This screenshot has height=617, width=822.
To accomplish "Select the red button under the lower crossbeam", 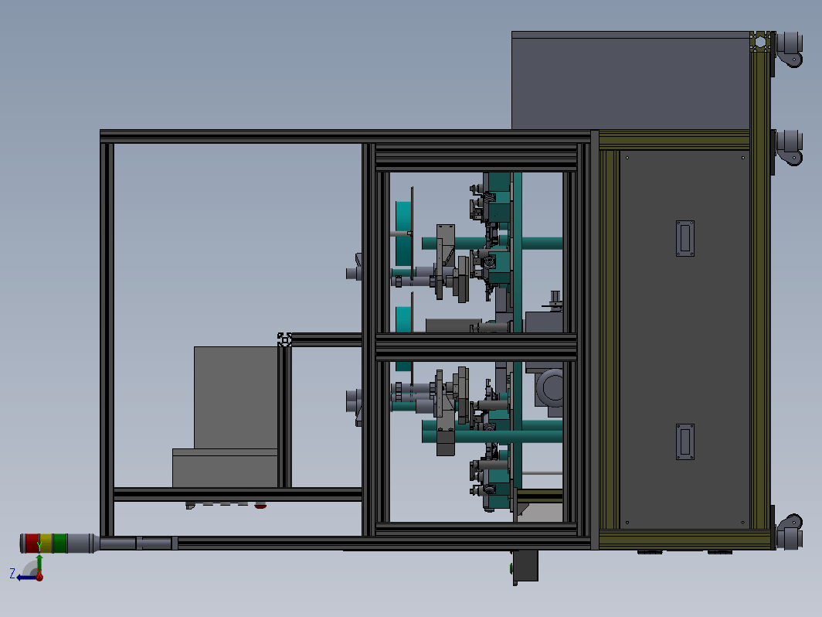I will 260,505.
